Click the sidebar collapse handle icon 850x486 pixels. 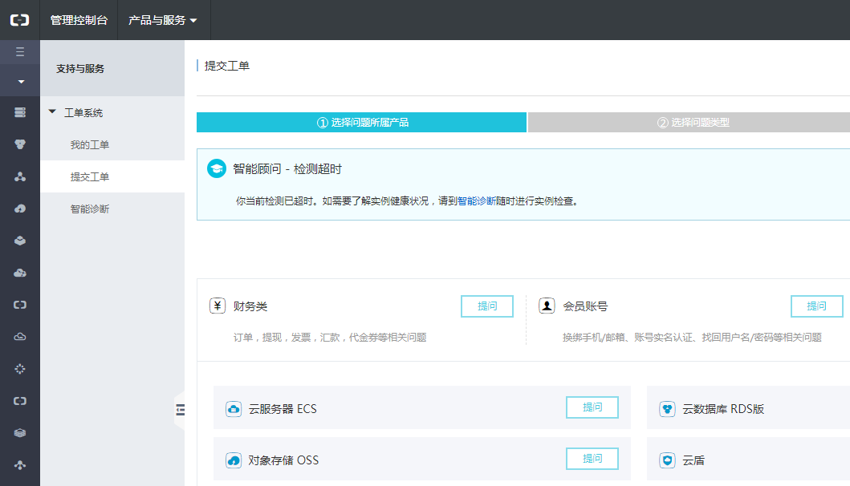pyautogui.click(x=180, y=410)
